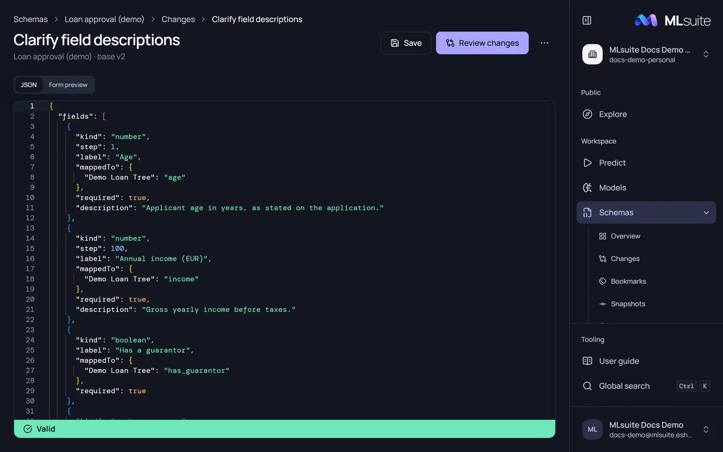Viewport: 723px width, 452px height.
Task: Click the Overview grid icon
Action: [x=602, y=236]
